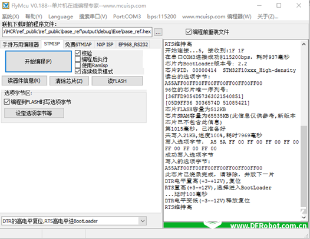Toggle 编程到FLASH时写选项字节 checkbox
This screenshot has height=239, width=310.
tap(38, 102)
